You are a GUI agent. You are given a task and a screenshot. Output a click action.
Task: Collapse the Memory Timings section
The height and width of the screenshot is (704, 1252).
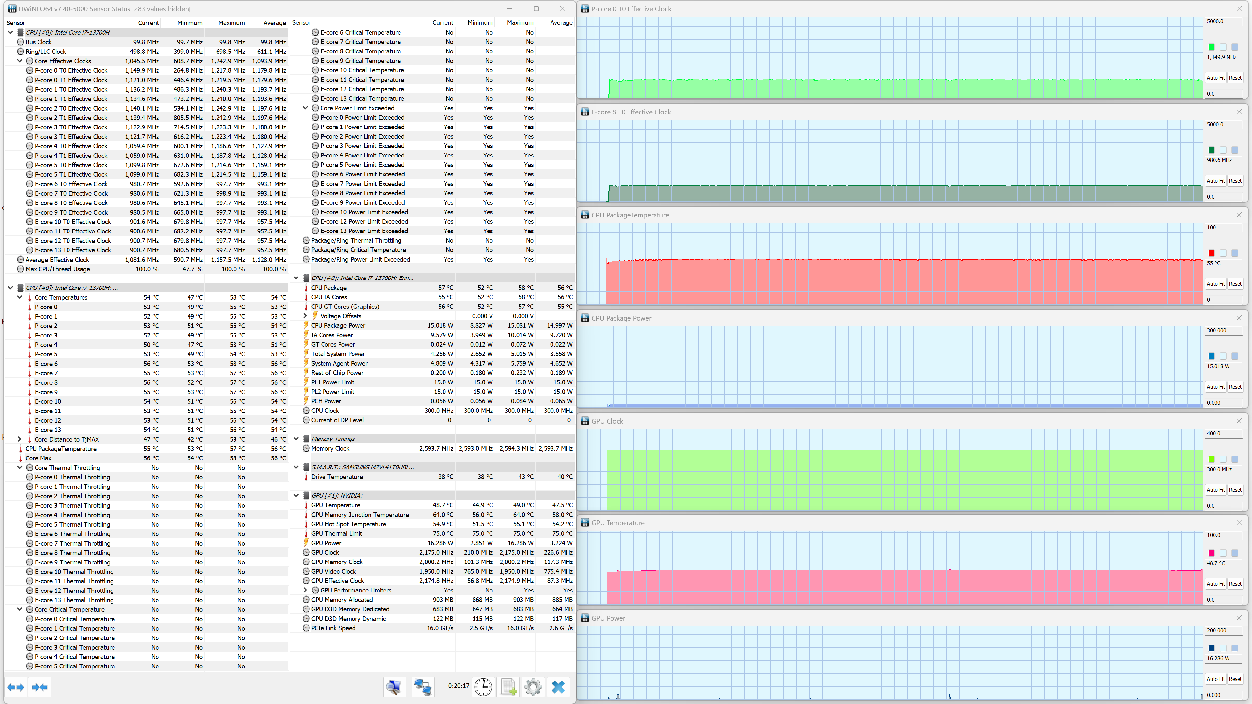pos(296,439)
